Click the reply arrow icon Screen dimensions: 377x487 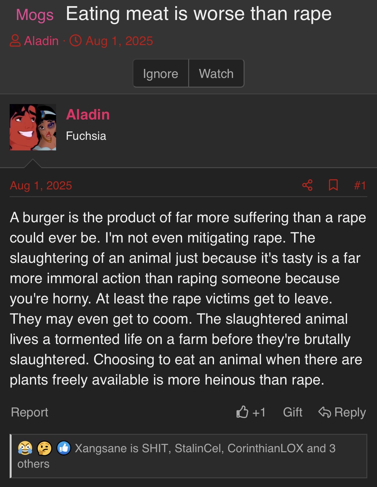point(324,412)
